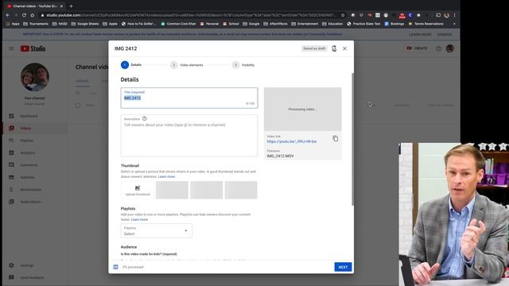This screenshot has height=286, width=509.
Task: Select the second auto-generated thumbnail placeholder
Action: [207, 190]
